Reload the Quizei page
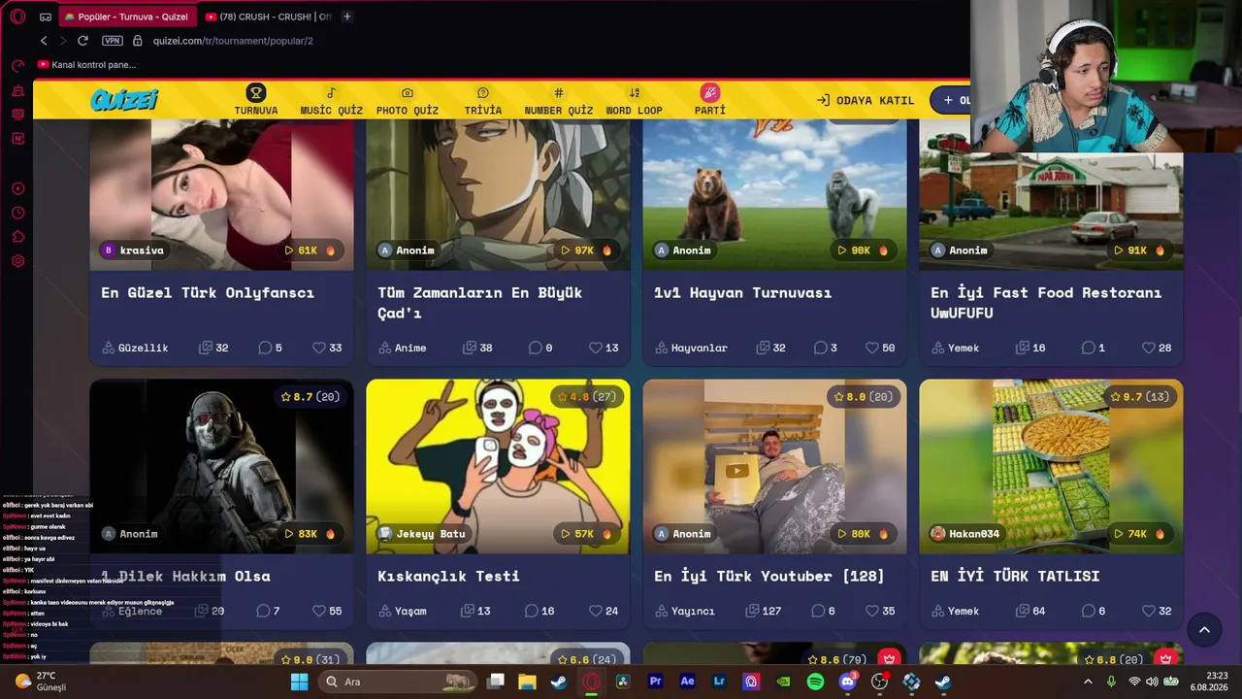1242x699 pixels. (x=82, y=41)
